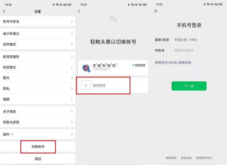The width and height of the screenshot is (227, 165).
Task: Tap the 手机号 input field
Action: (x=193, y=51)
